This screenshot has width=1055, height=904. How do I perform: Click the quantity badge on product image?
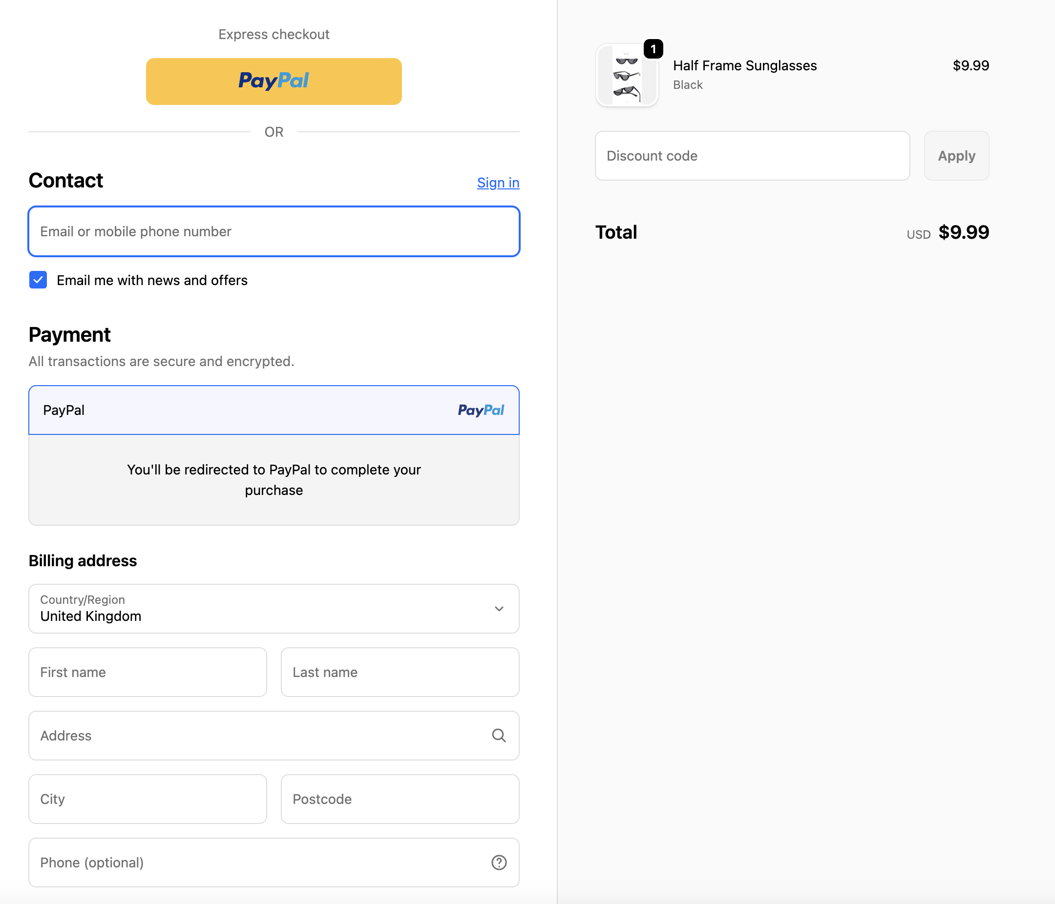click(x=653, y=49)
